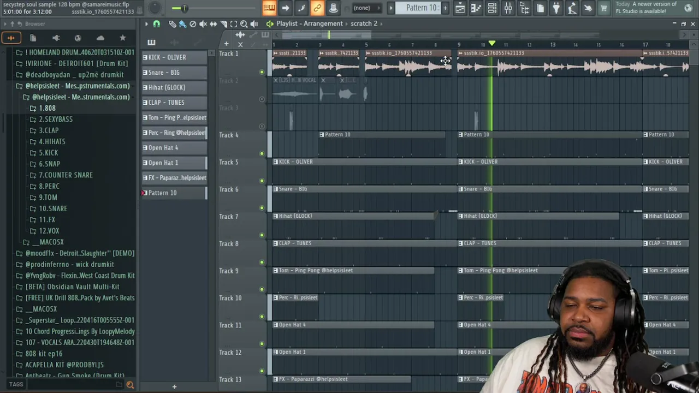This screenshot has height=393, width=699.
Task: Toggle the playlist snap magnet
Action: click(157, 24)
